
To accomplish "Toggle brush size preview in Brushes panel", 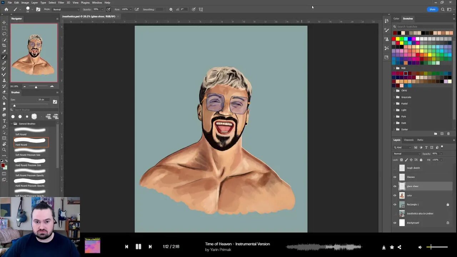I will click(55, 102).
